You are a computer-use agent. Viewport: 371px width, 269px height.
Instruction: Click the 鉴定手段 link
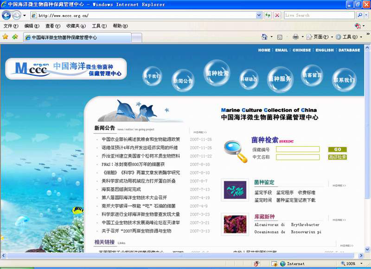click(x=263, y=193)
